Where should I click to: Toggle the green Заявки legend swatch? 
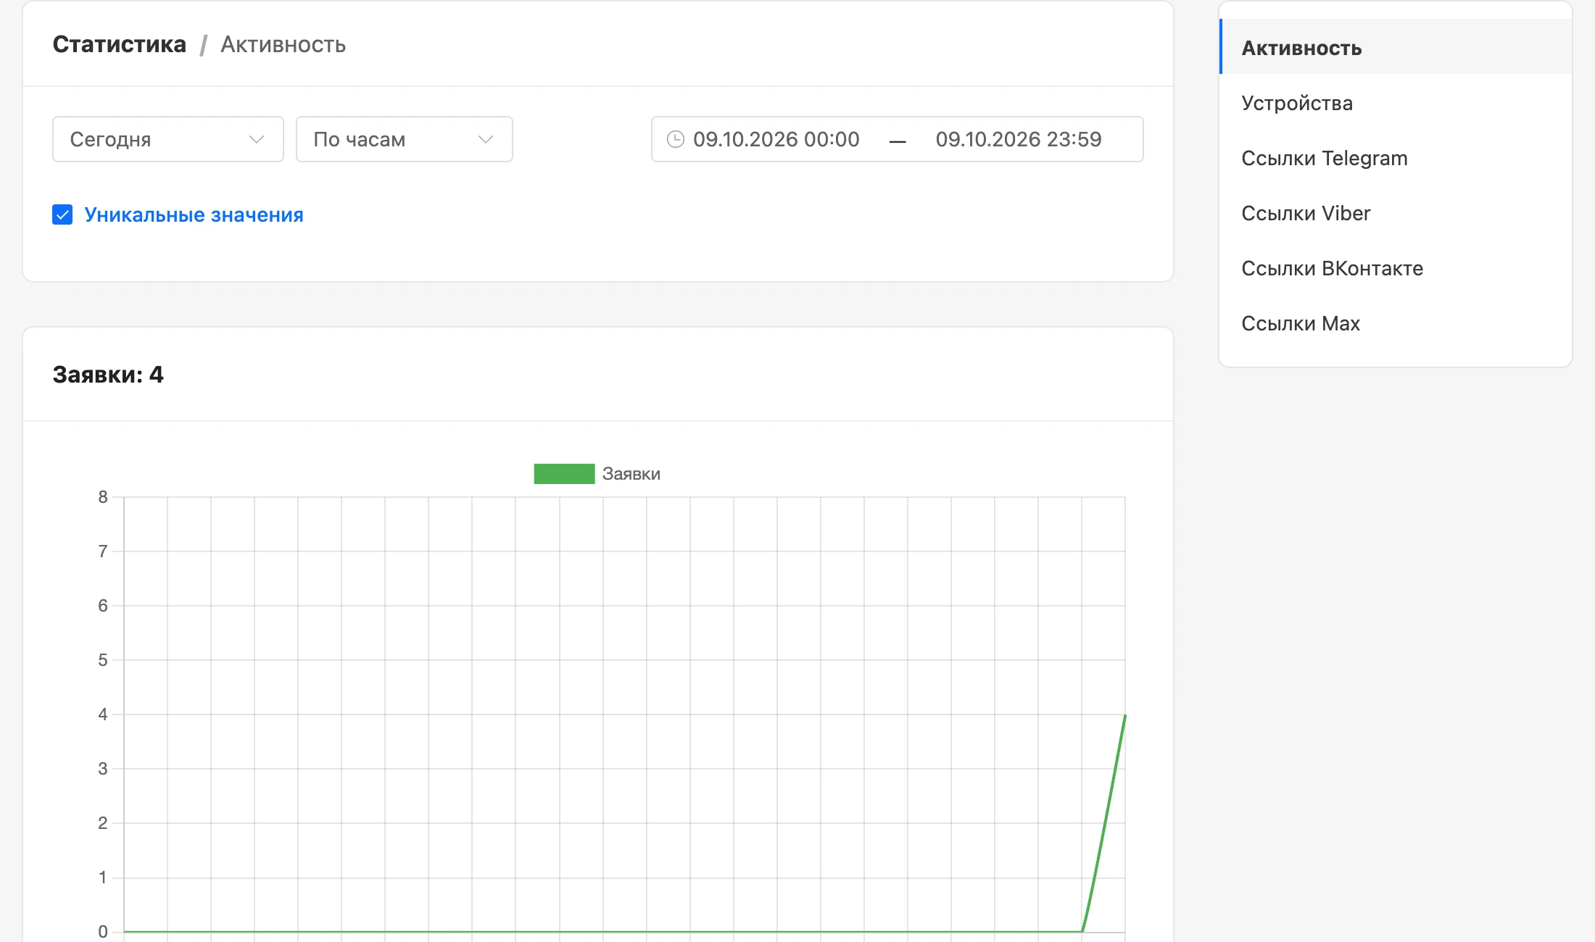pos(564,474)
